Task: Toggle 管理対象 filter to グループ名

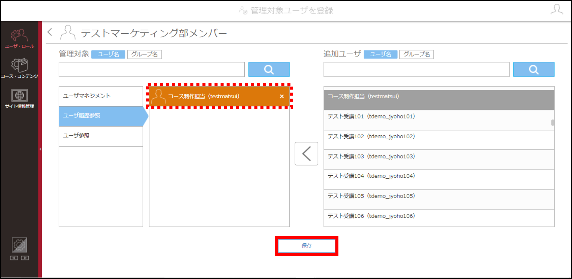Action: tap(145, 54)
